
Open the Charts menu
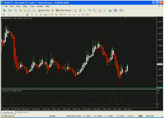pos(25,6)
